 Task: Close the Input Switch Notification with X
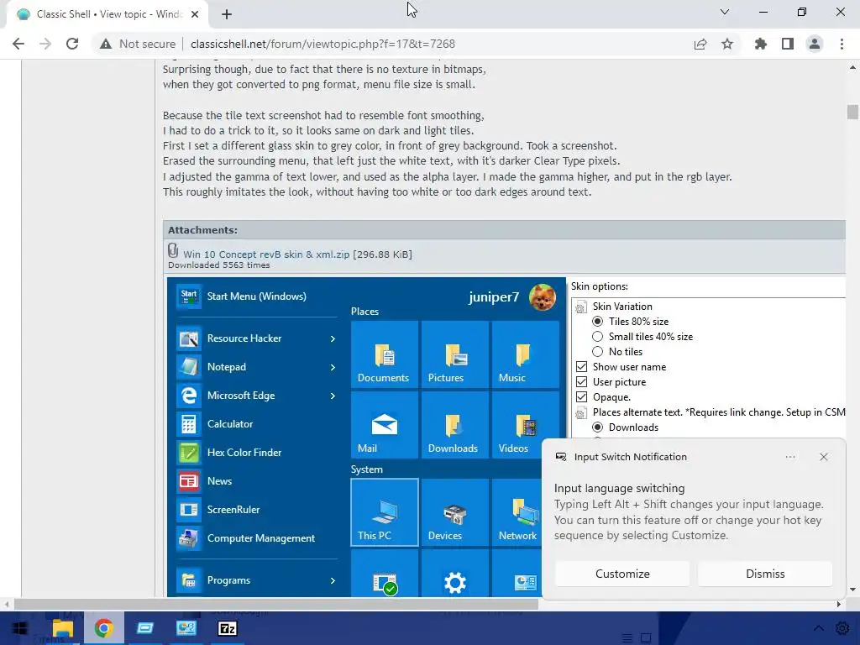pos(824,457)
